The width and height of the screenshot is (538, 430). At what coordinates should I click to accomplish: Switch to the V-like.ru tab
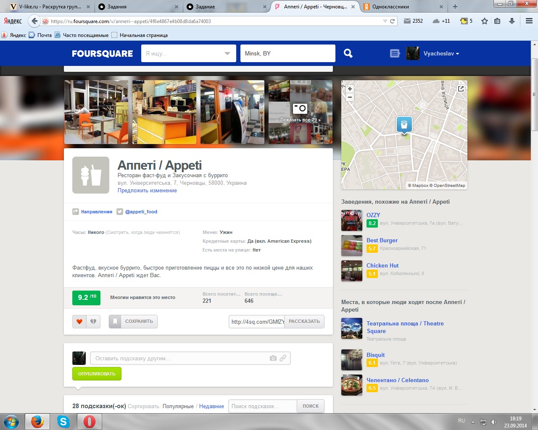[50, 7]
